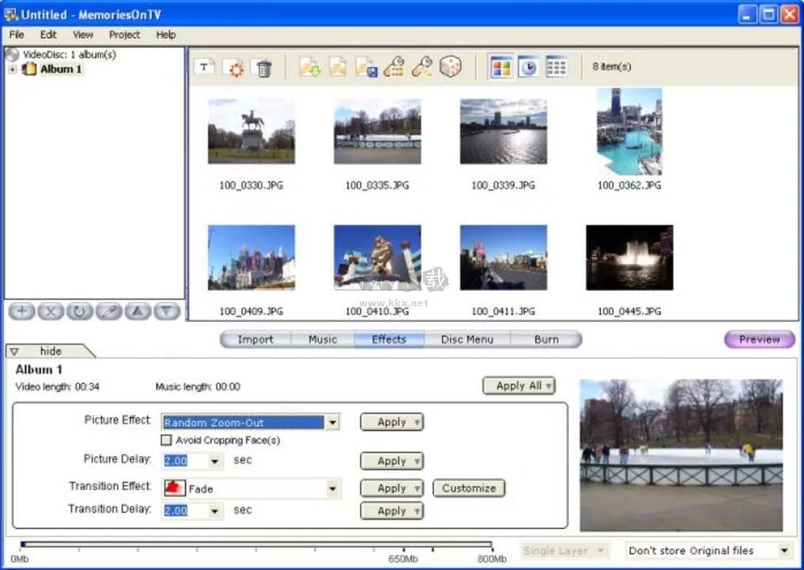Expand the Album 1 tree node

(x=13, y=70)
